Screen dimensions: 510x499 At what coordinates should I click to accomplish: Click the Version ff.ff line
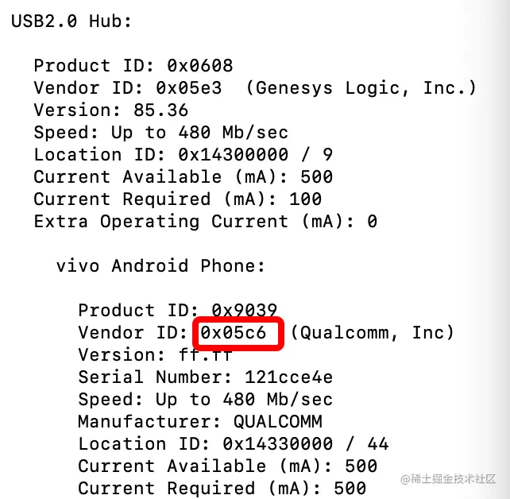click(156, 355)
